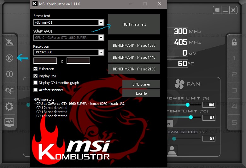Expand the Vulkan GPUs dropdown
This screenshot has height=168, width=246.
69,38
